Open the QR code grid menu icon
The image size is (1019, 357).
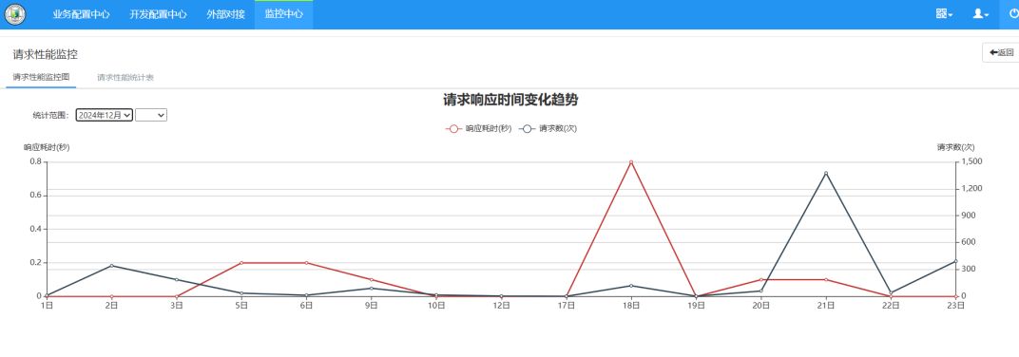point(944,14)
